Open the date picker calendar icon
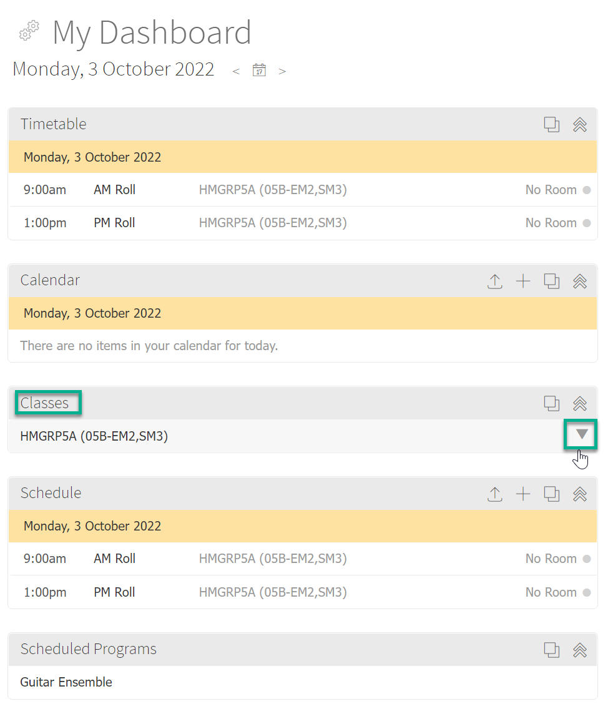 pyautogui.click(x=259, y=71)
